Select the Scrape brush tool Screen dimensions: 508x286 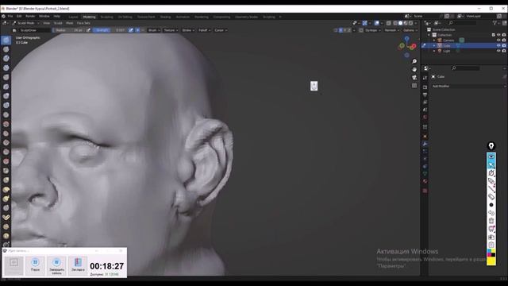[x=6, y=152]
